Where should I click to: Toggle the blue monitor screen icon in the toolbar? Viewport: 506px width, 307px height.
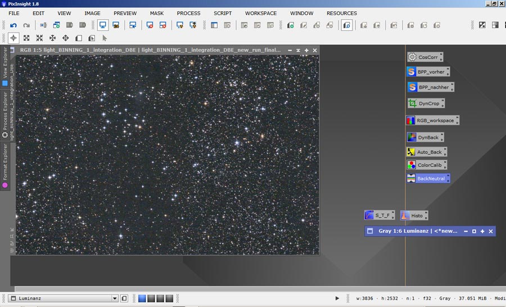click(x=103, y=25)
